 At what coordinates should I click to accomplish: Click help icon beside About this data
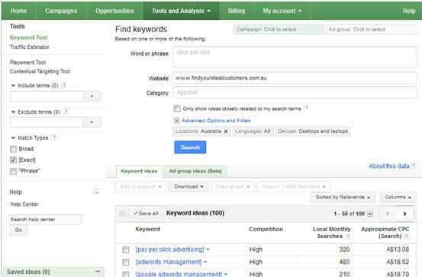point(414,166)
